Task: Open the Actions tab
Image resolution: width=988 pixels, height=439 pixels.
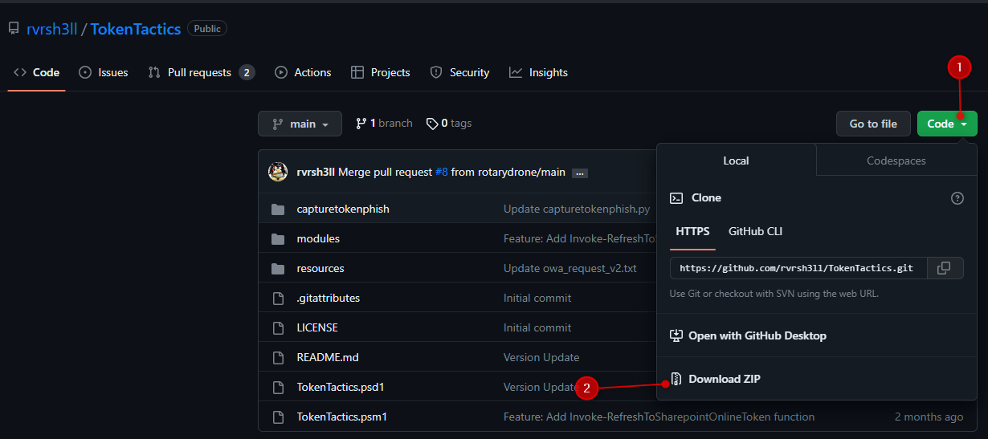Action: (x=303, y=72)
